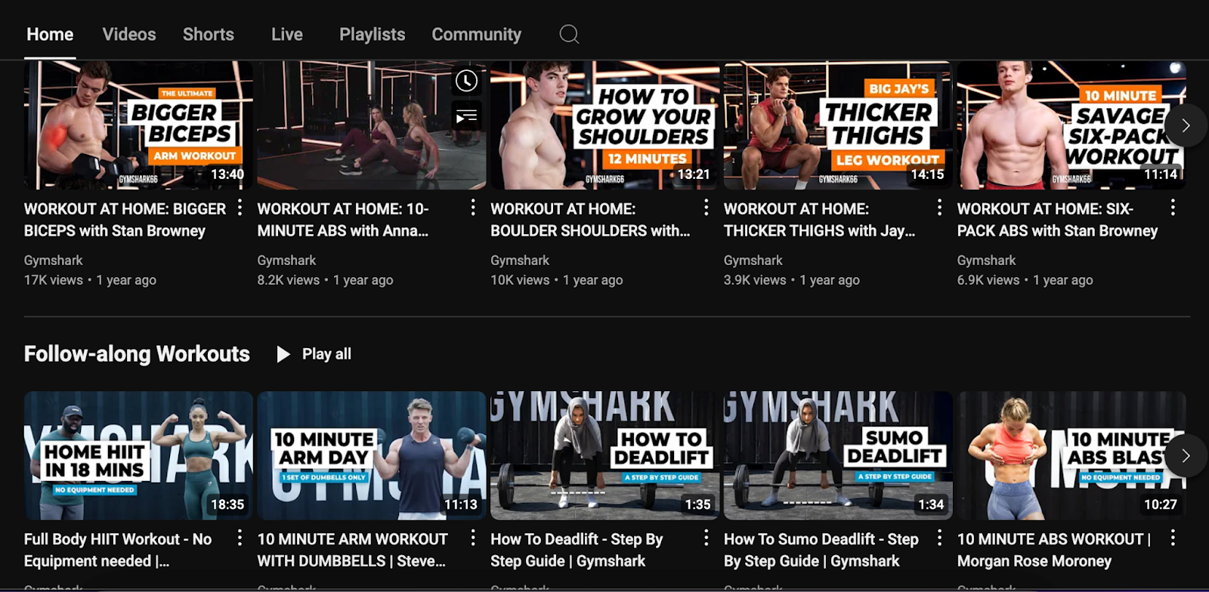Image resolution: width=1209 pixels, height=592 pixels.
Task: Play the Home HIIT In 18 Mins thumbnail
Action: pos(138,455)
